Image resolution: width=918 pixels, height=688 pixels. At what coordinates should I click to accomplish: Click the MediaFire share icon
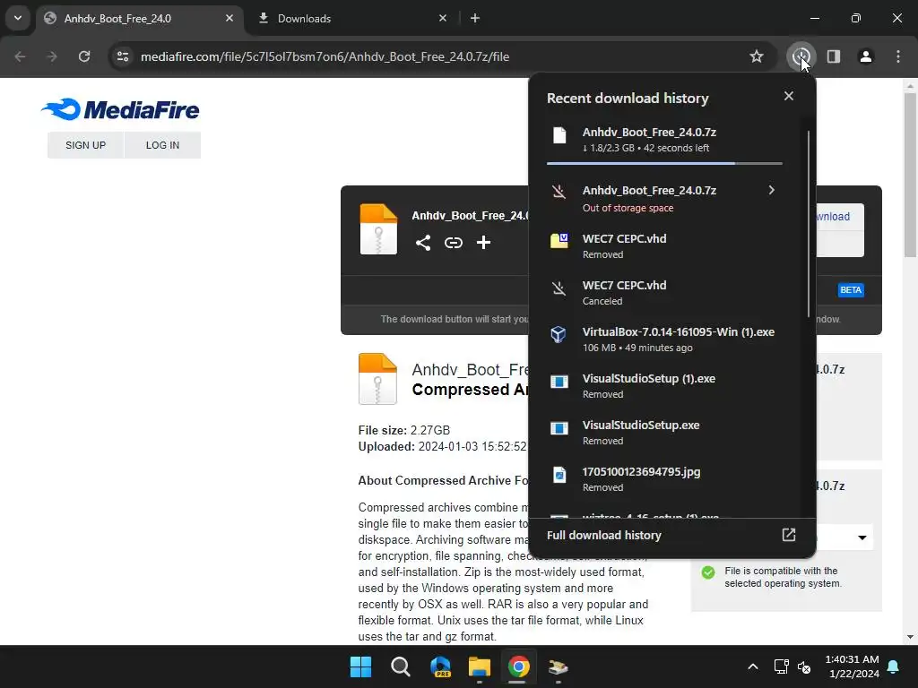[423, 242]
